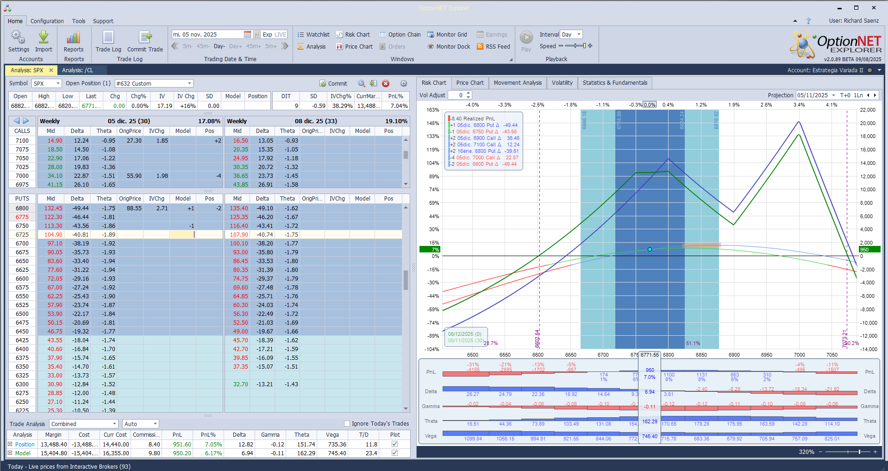Open the Risk Chart window from ribbon
Screen dimensions: 888x471
coord(353,34)
